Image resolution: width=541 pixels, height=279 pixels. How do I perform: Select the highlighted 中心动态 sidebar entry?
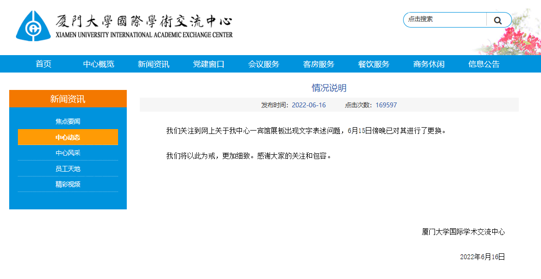click(68, 137)
